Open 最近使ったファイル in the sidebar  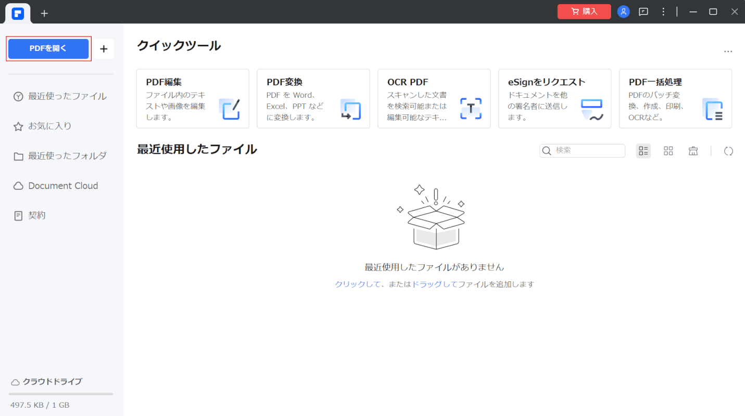coord(61,96)
